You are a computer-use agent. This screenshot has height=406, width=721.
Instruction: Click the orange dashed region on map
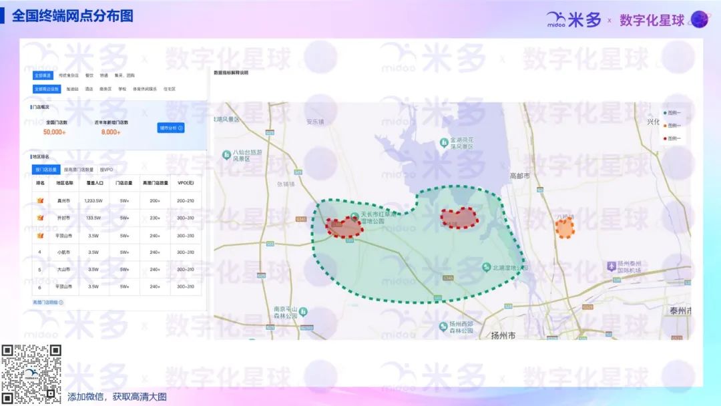coord(565,228)
